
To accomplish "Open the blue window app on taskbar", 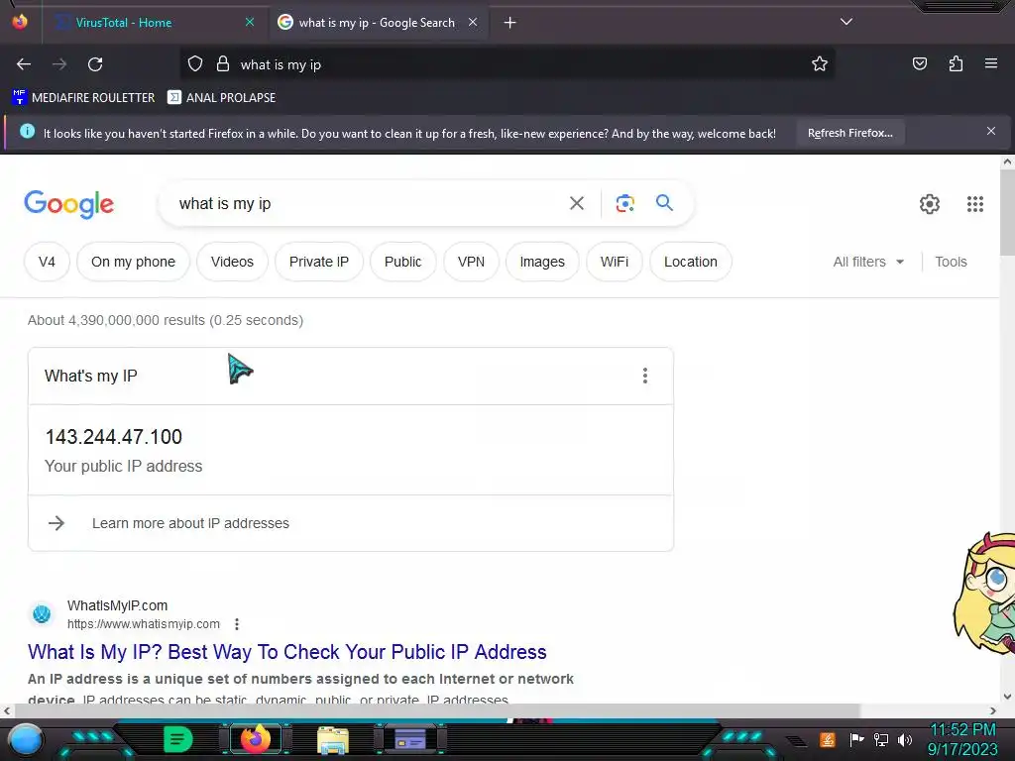I will [x=410, y=739].
